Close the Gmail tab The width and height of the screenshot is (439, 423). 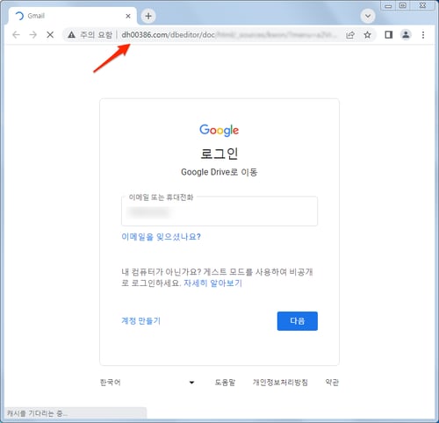click(x=128, y=16)
